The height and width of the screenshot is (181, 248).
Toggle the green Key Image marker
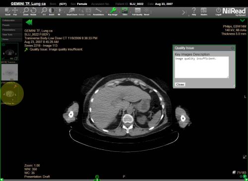click(113, 11)
